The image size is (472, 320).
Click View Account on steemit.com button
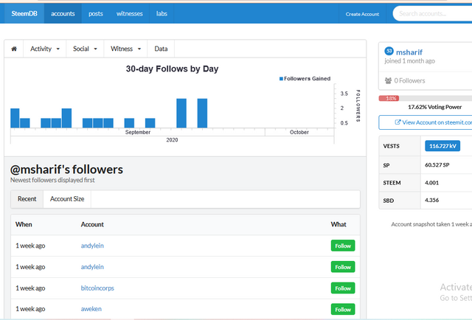pos(426,122)
